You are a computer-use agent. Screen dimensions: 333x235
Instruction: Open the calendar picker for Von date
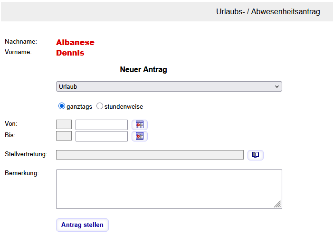[x=140, y=125]
